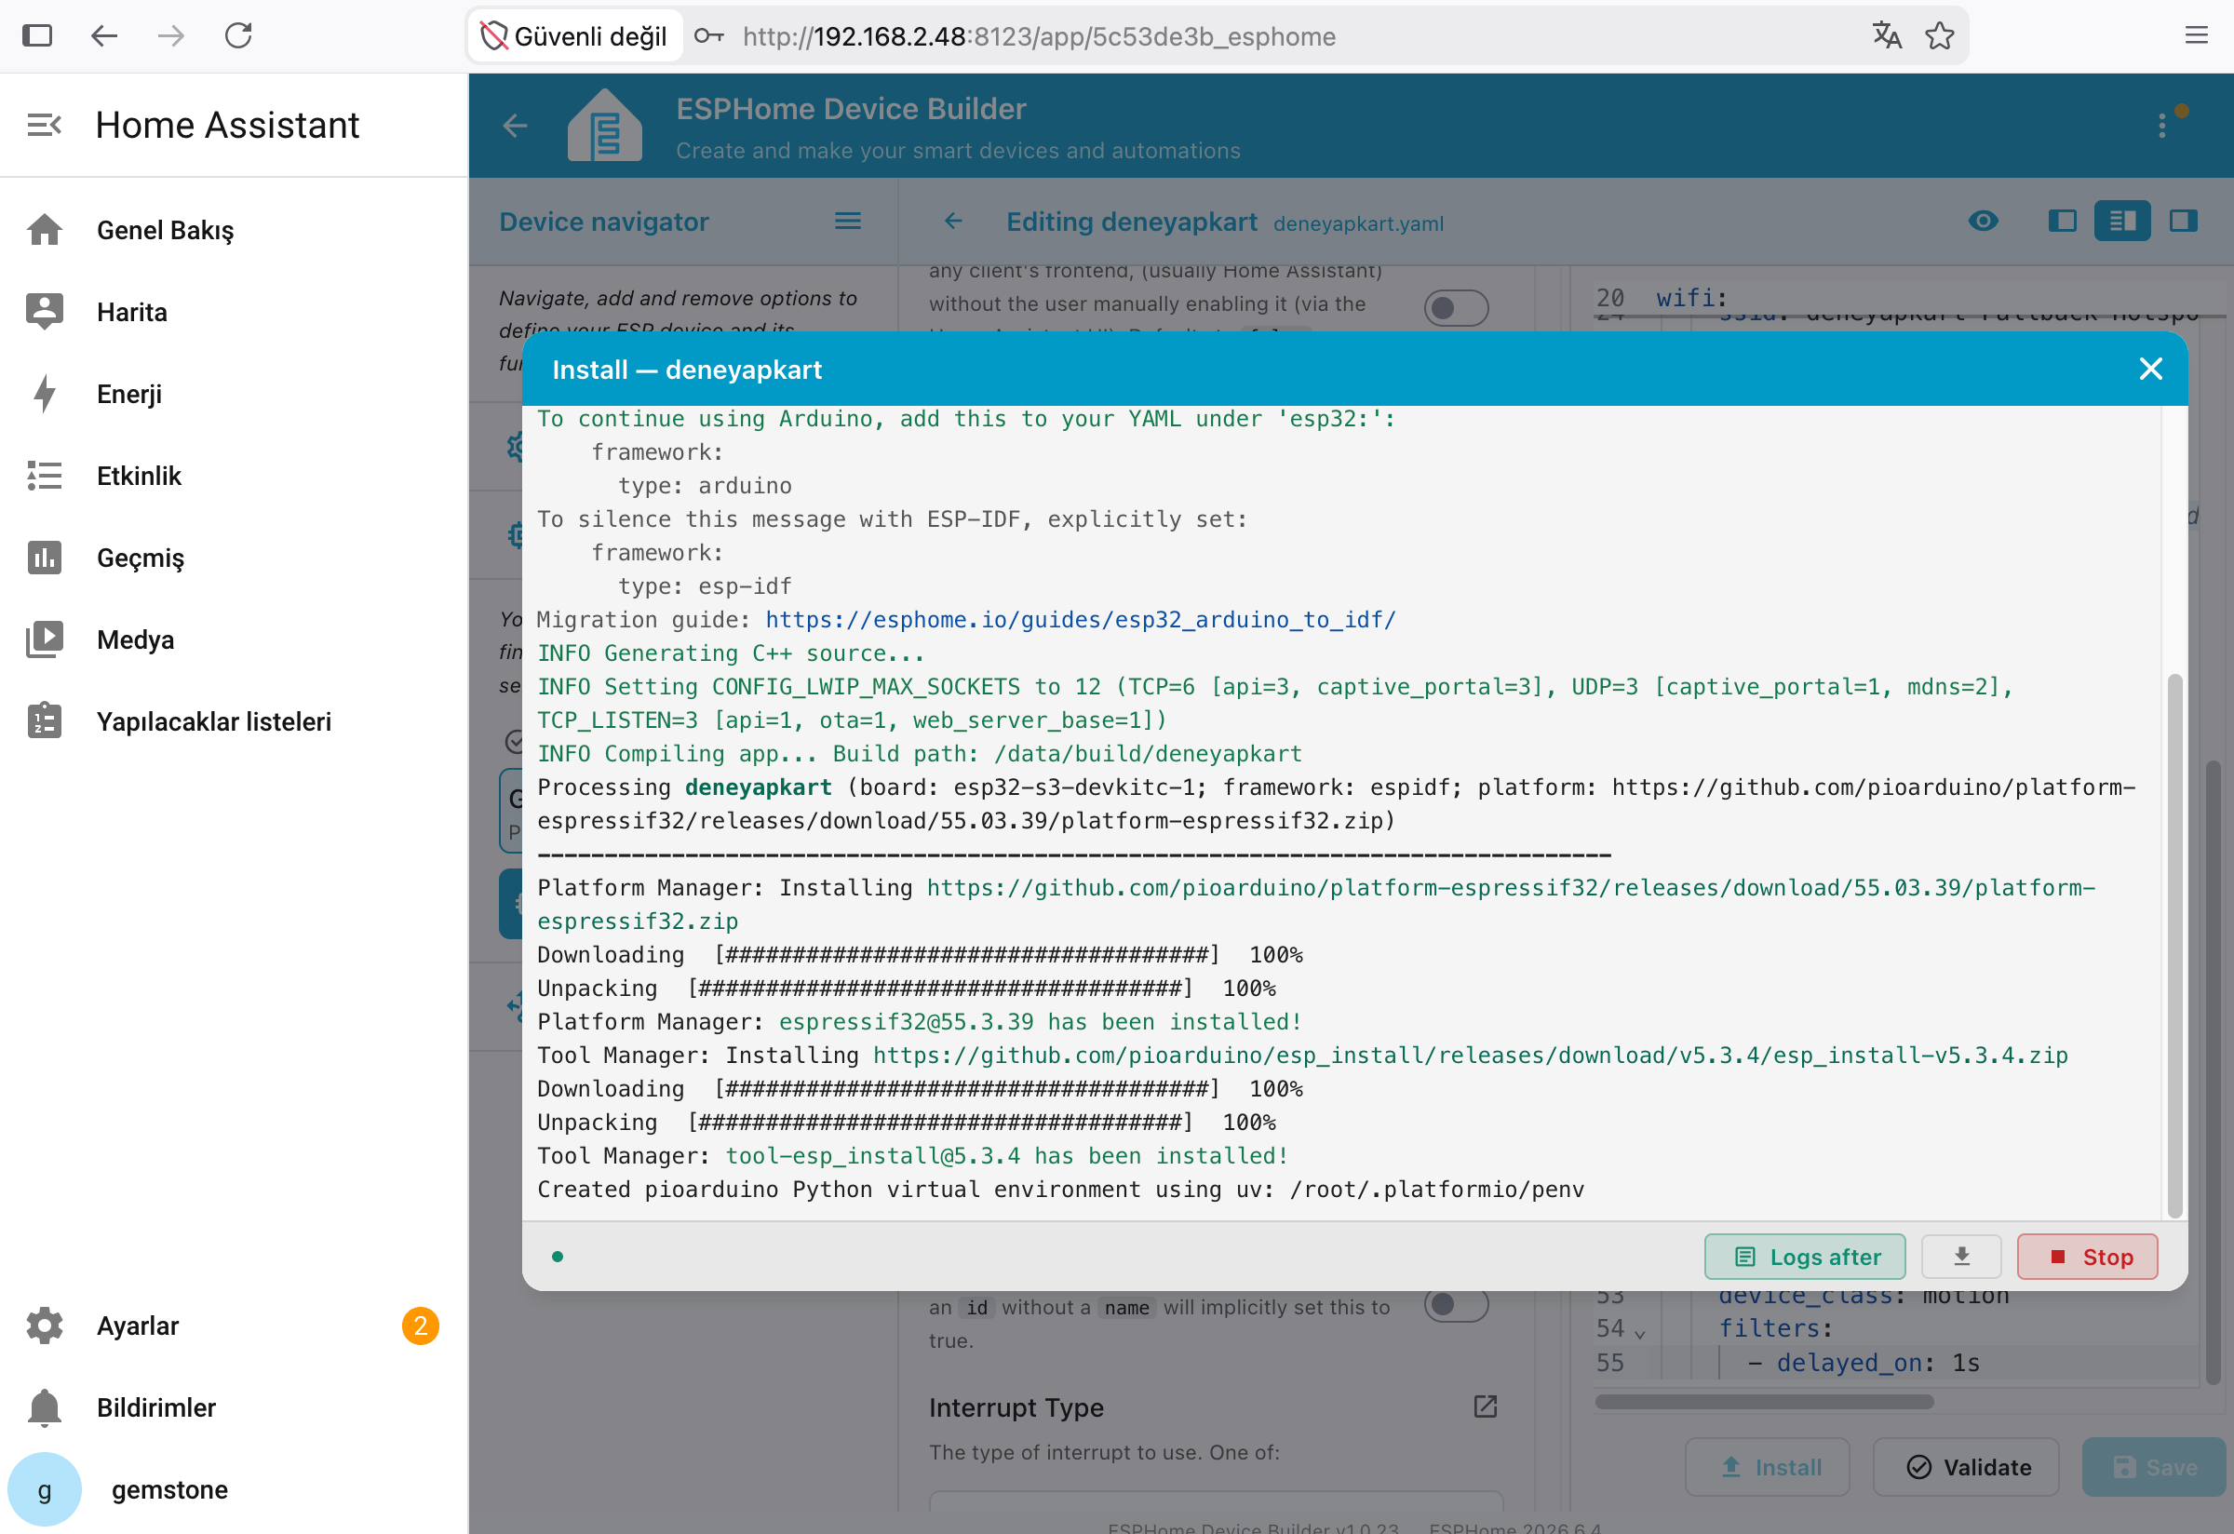Click the saved password key icon

pos(708,36)
